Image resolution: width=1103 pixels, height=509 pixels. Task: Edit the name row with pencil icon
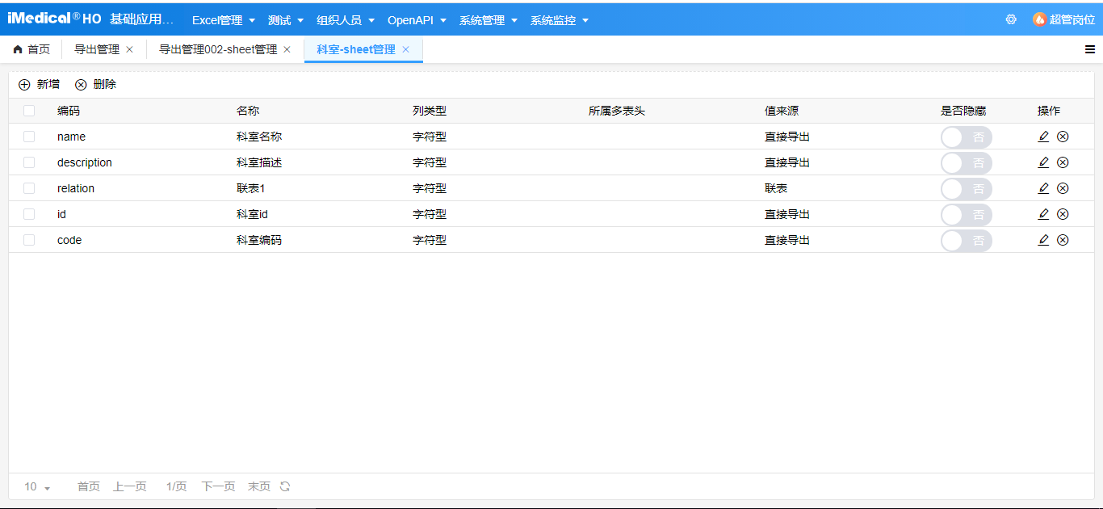(x=1043, y=137)
